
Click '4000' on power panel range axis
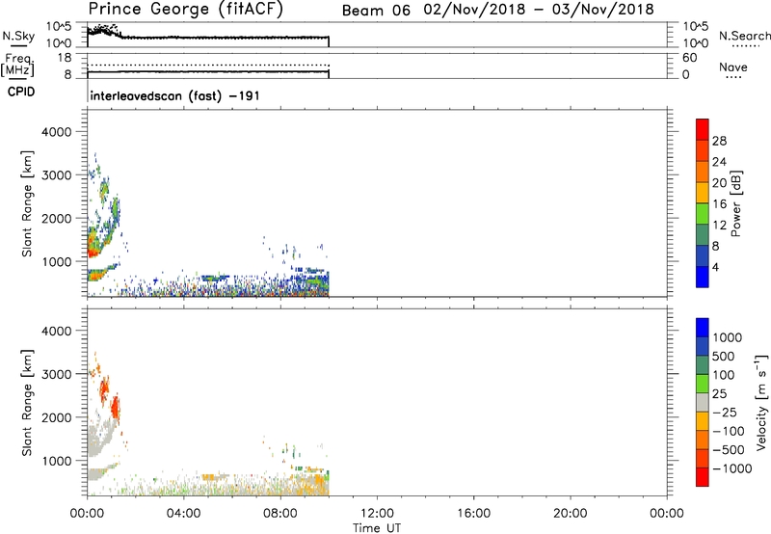tap(56, 132)
